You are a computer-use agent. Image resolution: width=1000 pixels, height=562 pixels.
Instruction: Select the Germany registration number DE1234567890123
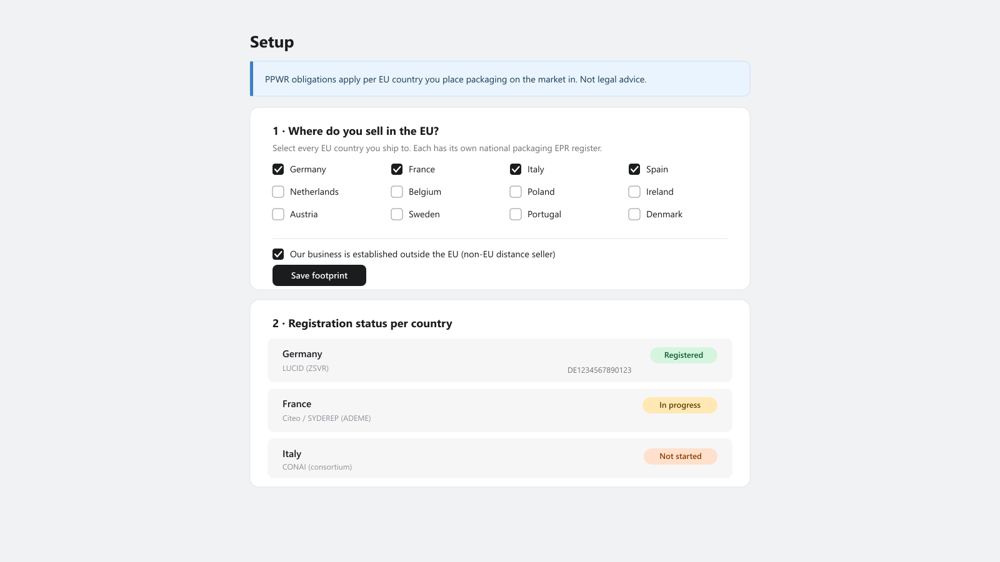point(599,370)
